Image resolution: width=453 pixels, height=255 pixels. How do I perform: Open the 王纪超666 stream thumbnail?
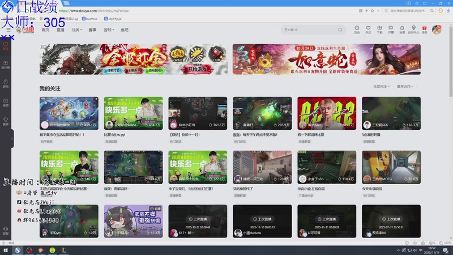(x=391, y=113)
